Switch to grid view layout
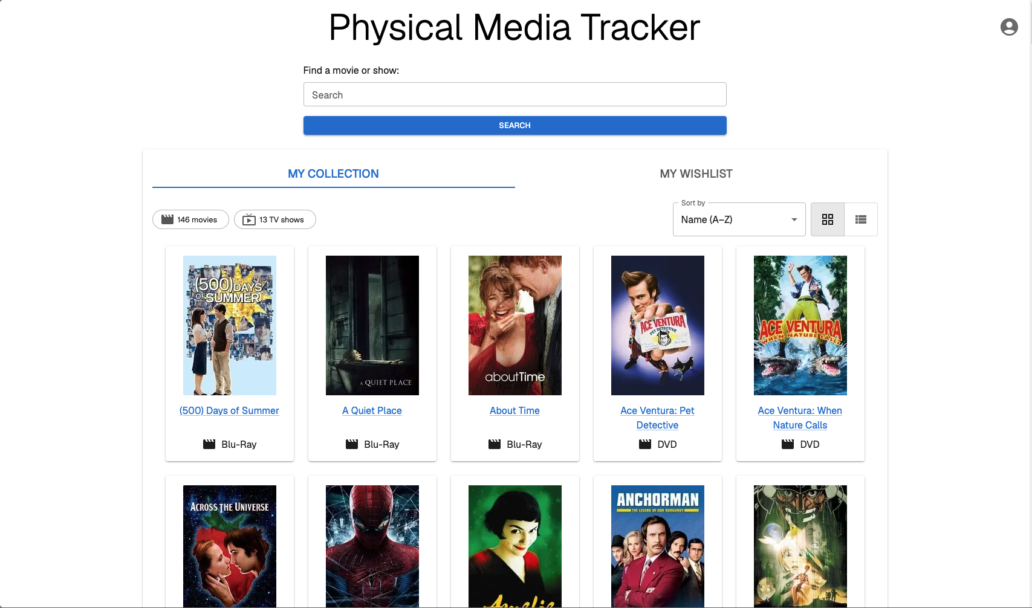 (x=828, y=219)
